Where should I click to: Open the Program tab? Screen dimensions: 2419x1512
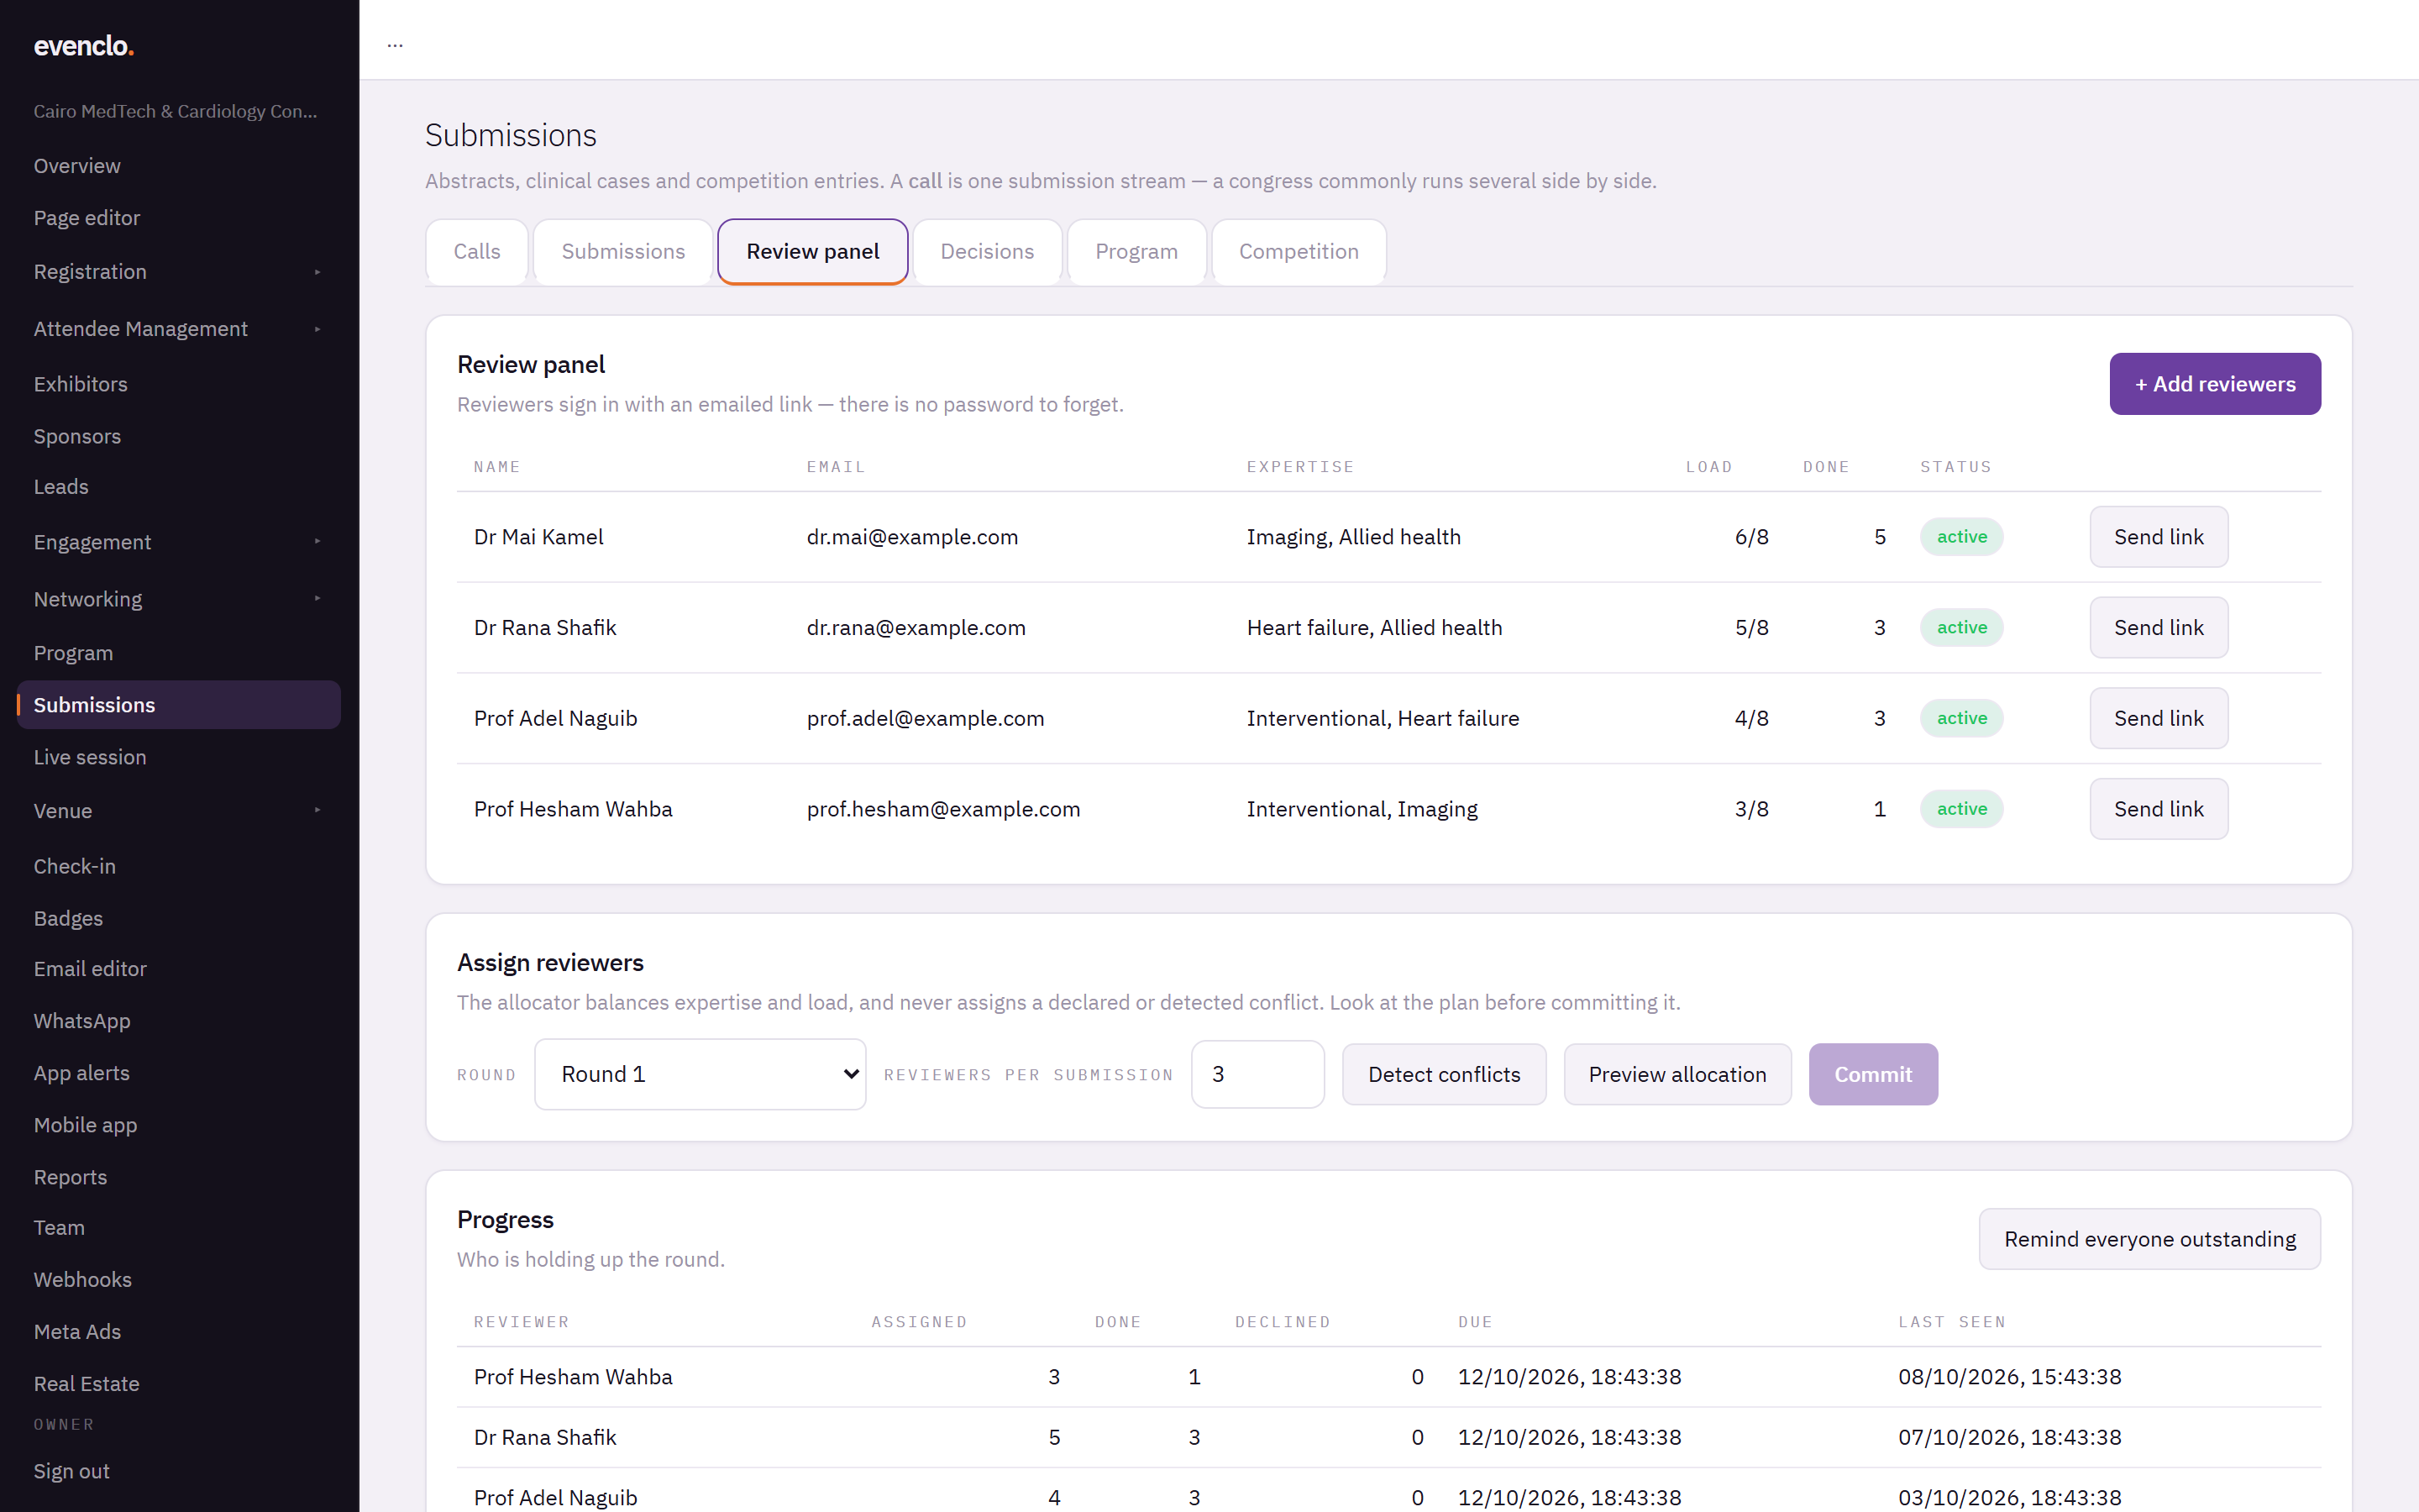click(1136, 252)
